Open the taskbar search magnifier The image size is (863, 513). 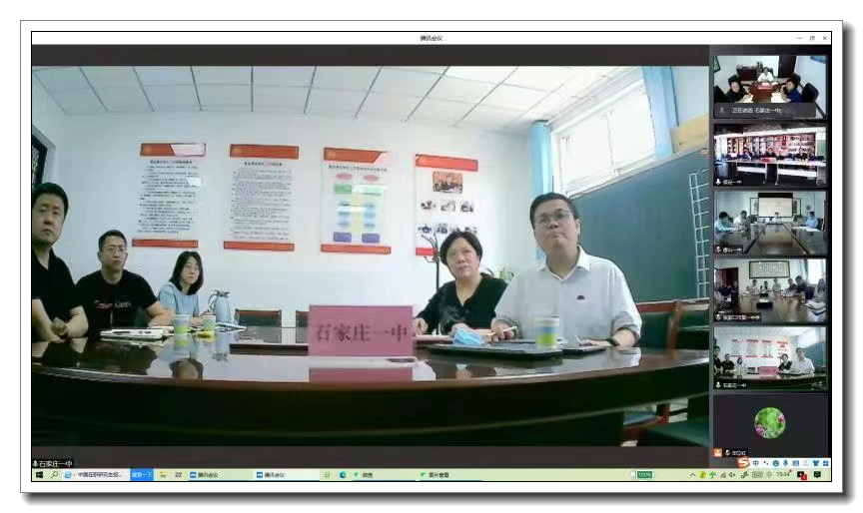[54, 475]
